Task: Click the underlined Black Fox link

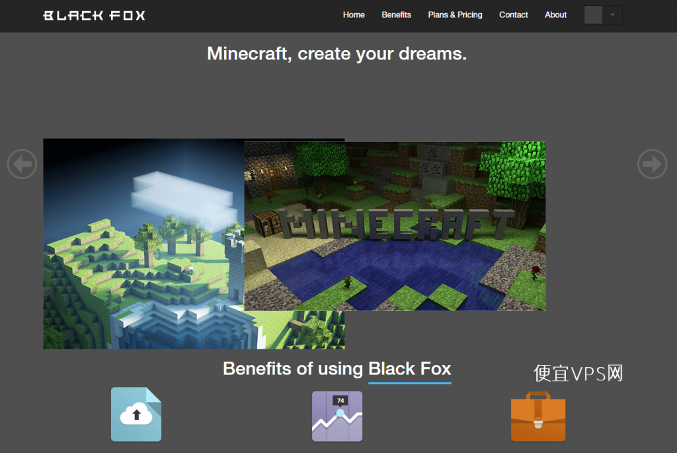Action: click(x=409, y=370)
